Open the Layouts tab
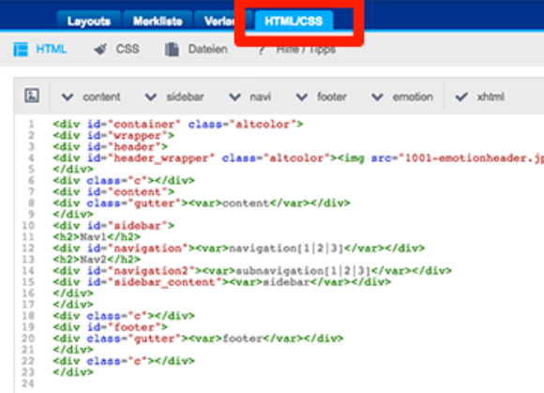Image resolution: width=544 pixels, height=393 pixels. [89, 22]
